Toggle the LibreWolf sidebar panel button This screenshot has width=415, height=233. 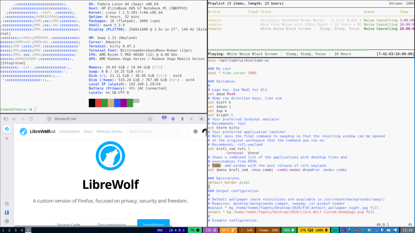6,119
